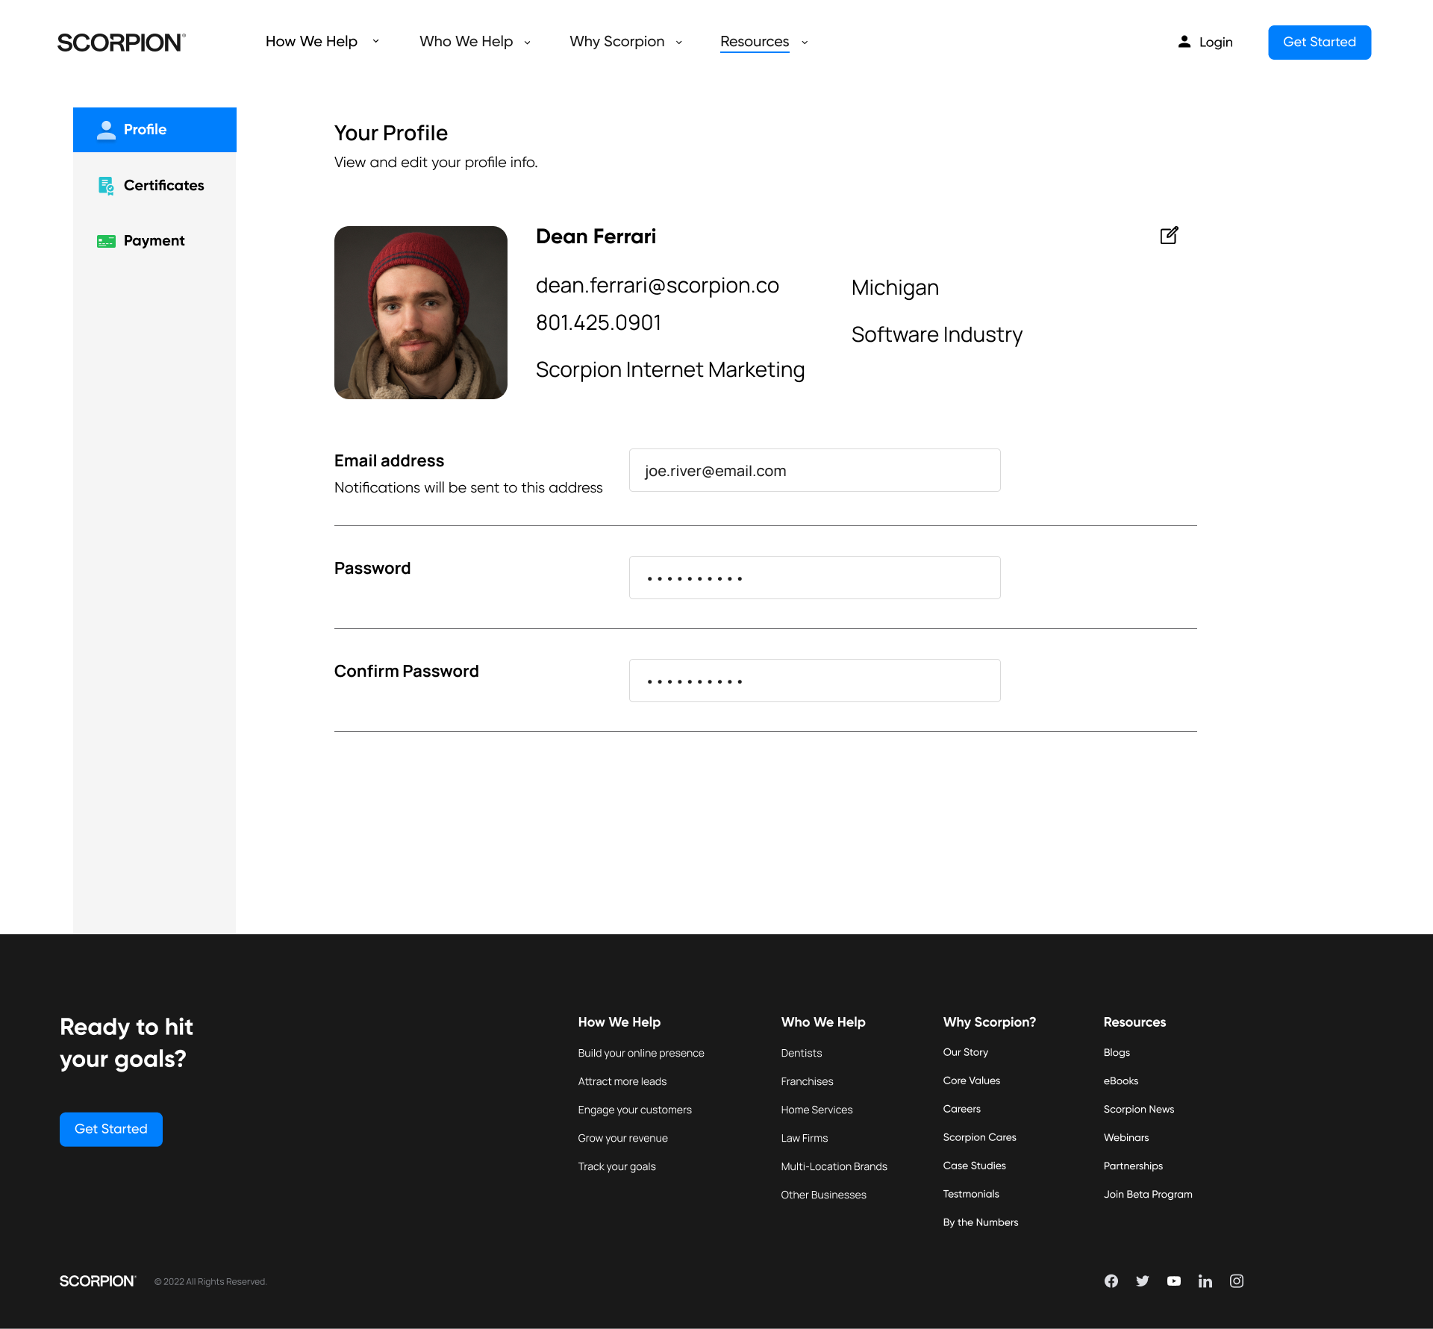The height and width of the screenshot is (1329, 1433).
Task: Click into the Email address field
Action: pyautogui.click(x=814, y=470)
